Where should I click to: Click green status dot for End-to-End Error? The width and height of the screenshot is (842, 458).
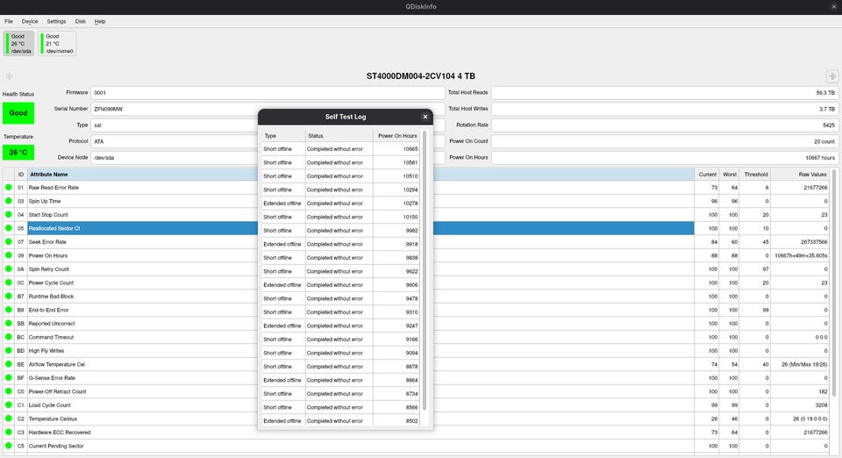click(x=9, y=310)
